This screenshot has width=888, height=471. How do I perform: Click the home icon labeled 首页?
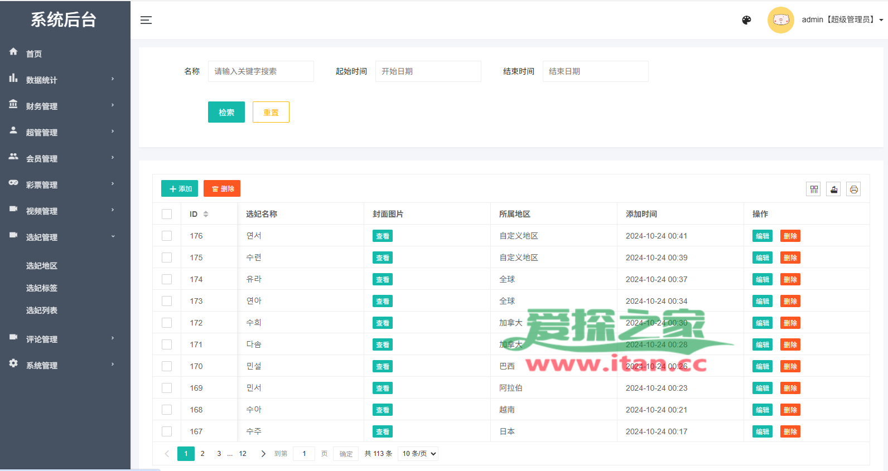click(x=13, y=52)
